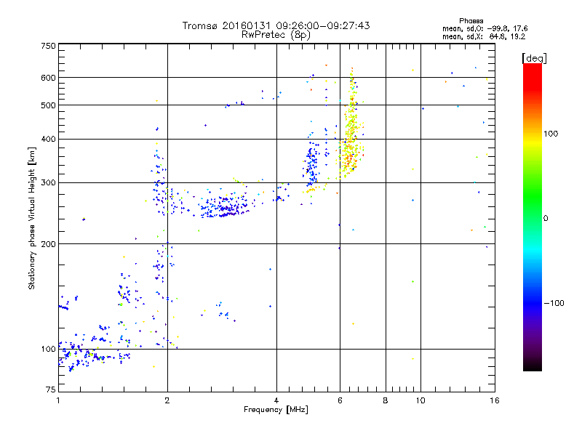Click the x-axis tick label "4"

tap(276, 400)
